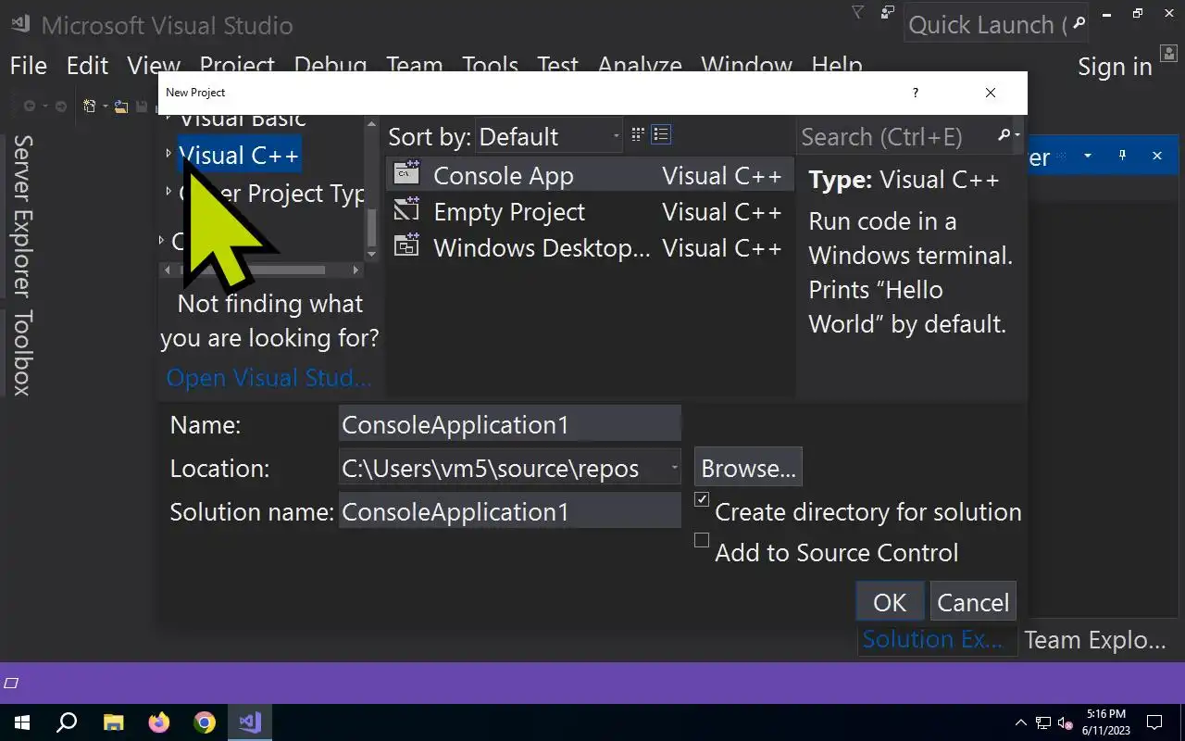Open Windows taskbar search
The width and height of the screenshot is (1185, 741).
[x=67, y=722]
